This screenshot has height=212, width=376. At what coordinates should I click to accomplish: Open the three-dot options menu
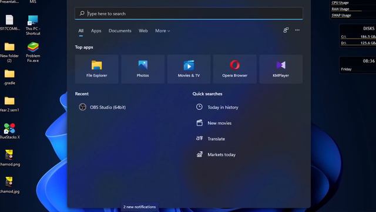coord(297,30)
